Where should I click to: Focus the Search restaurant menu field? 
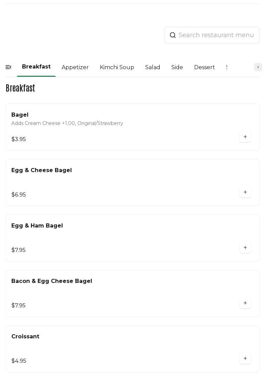[216, 35]
